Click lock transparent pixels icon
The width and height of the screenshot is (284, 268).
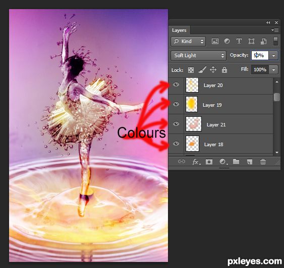pyautogui.click(x=191, y=70)
